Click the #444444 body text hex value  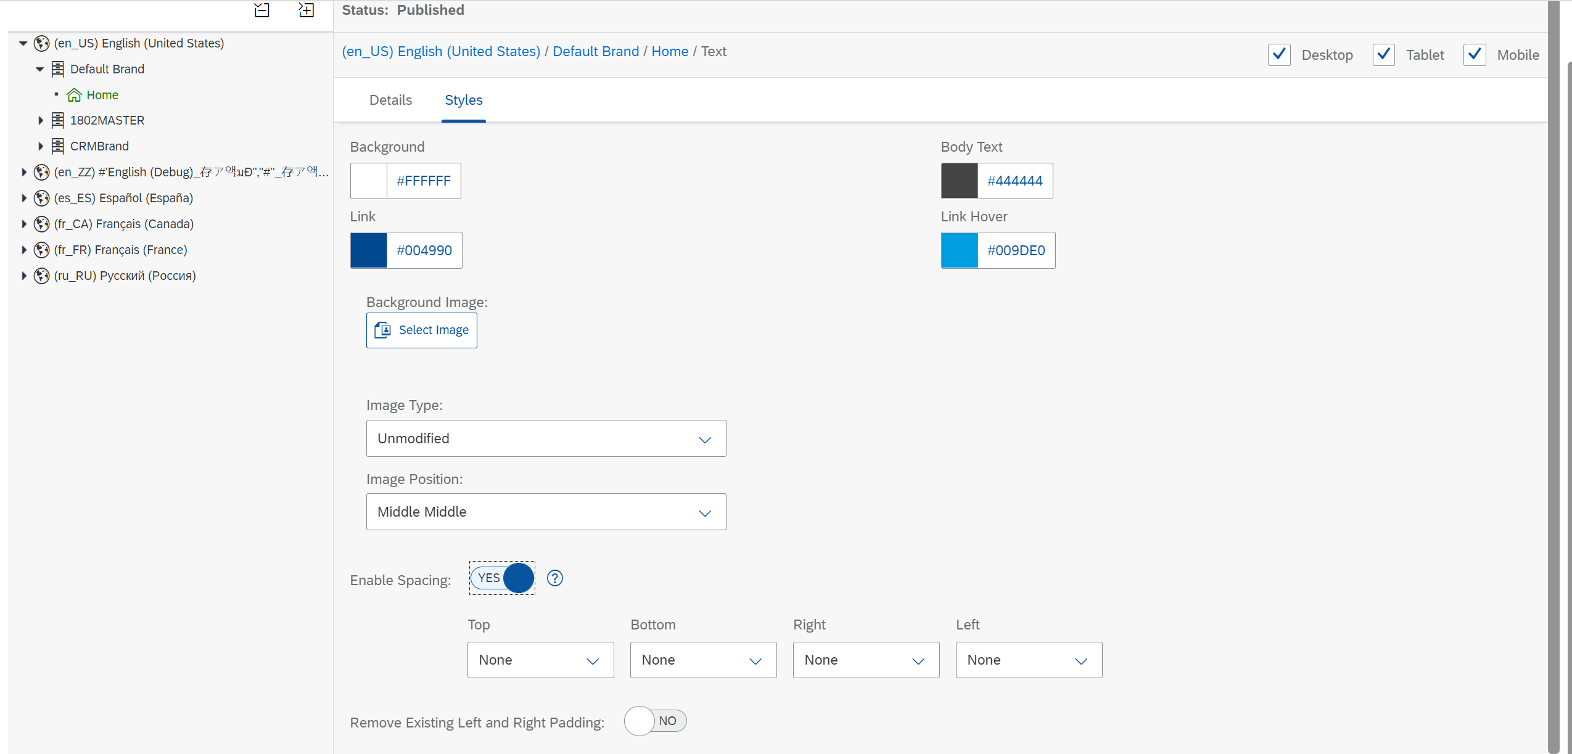coord(1015,181)
